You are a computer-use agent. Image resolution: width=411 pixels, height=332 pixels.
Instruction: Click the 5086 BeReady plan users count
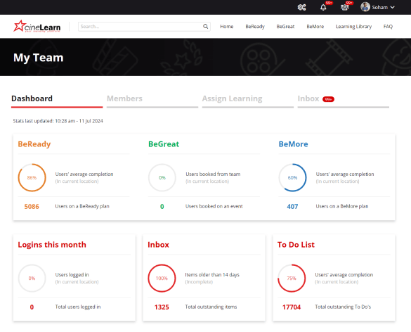coord(32,207)
